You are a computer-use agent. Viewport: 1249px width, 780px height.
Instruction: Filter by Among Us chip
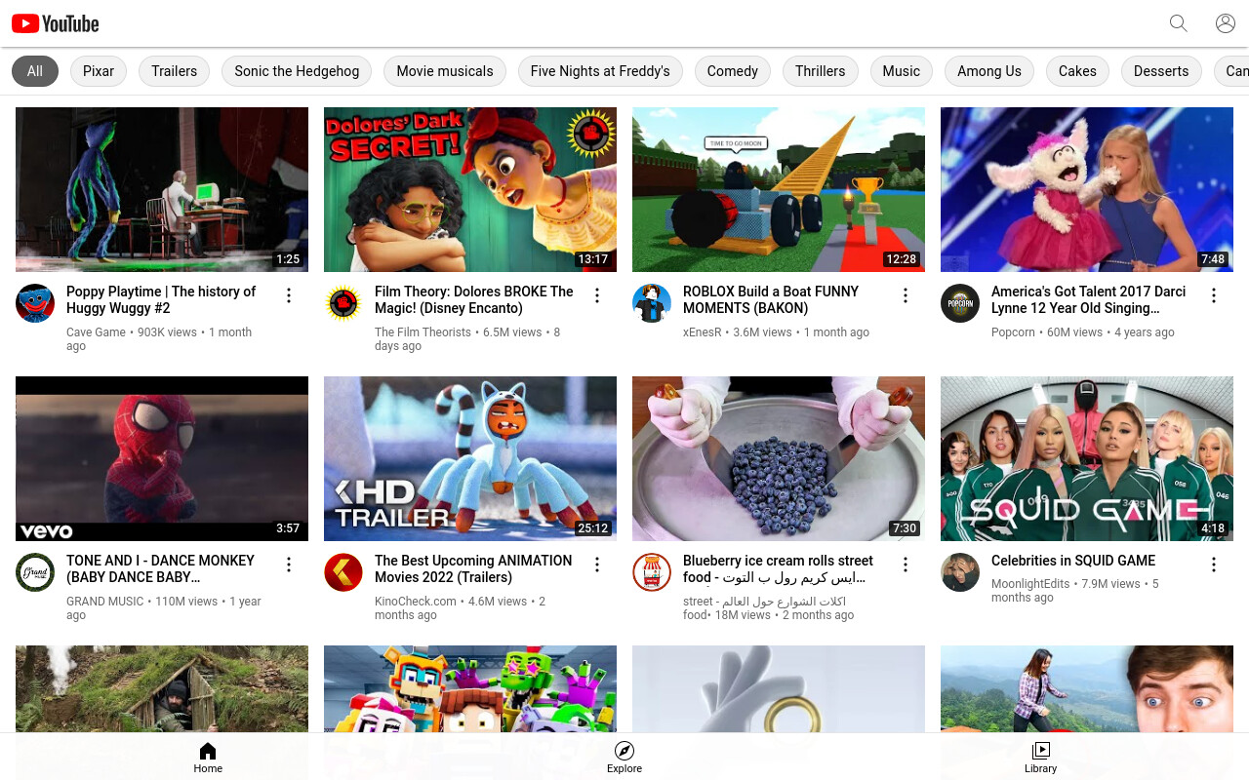click(989, 71)
